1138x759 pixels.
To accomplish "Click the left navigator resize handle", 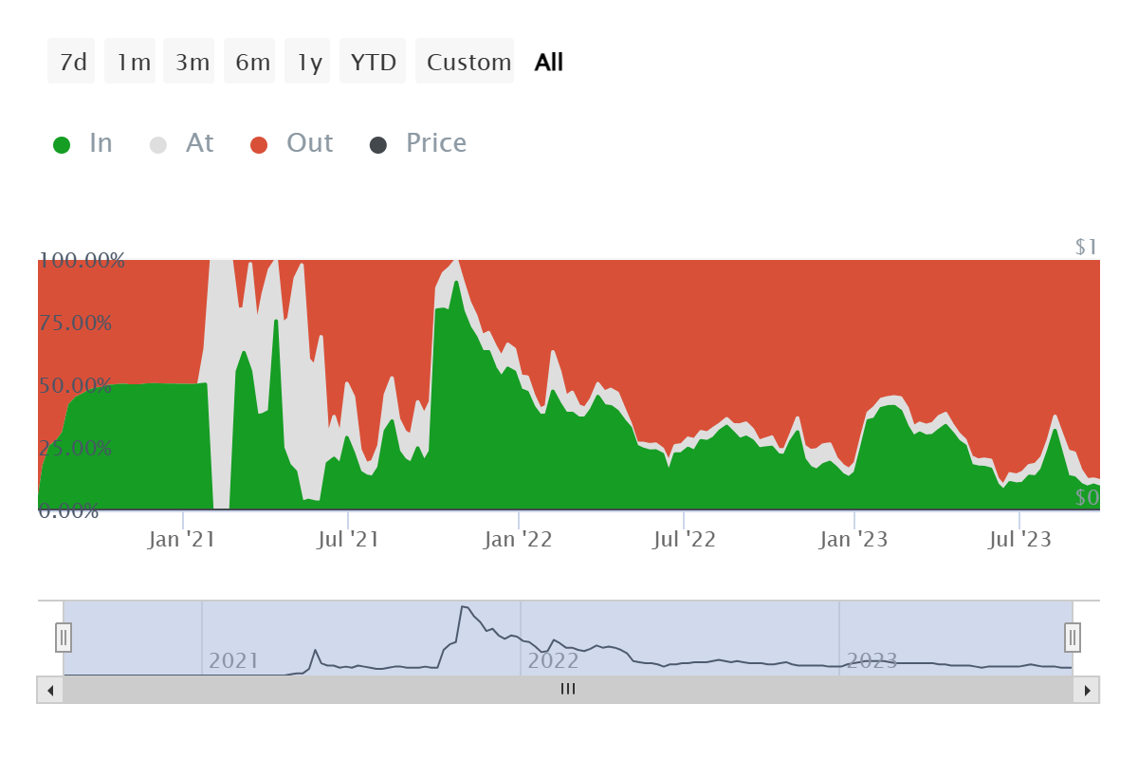I will click(x=62, y=638).
